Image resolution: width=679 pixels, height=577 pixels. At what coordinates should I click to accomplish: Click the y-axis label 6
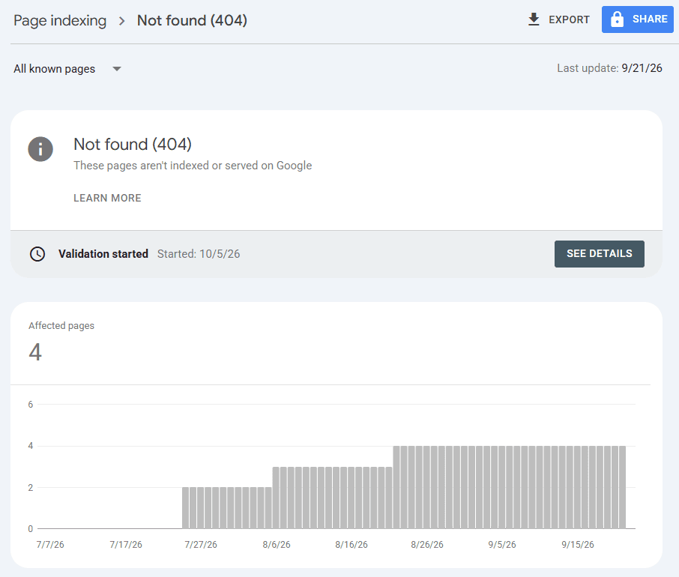pyautogui.click(x=30, y=405)
